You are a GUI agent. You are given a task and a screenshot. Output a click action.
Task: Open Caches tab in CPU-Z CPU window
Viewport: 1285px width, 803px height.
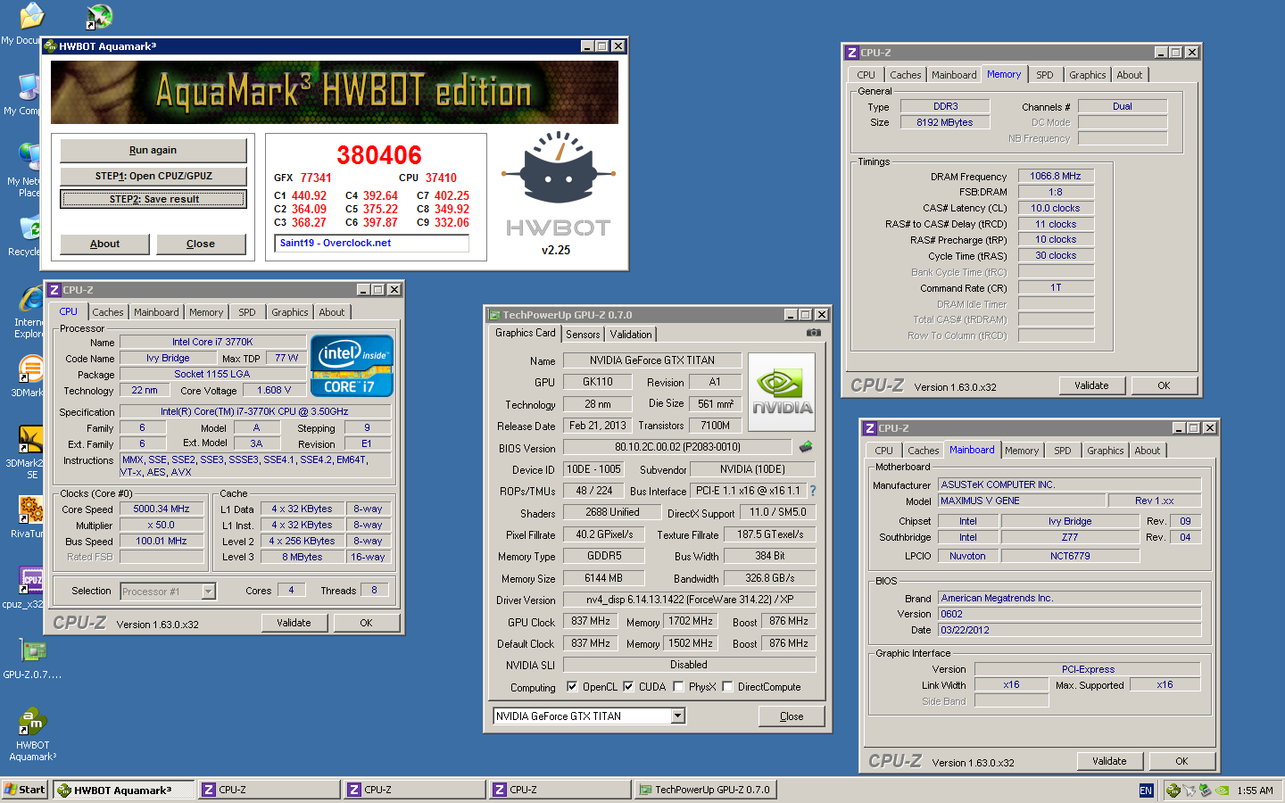(108, 312)
